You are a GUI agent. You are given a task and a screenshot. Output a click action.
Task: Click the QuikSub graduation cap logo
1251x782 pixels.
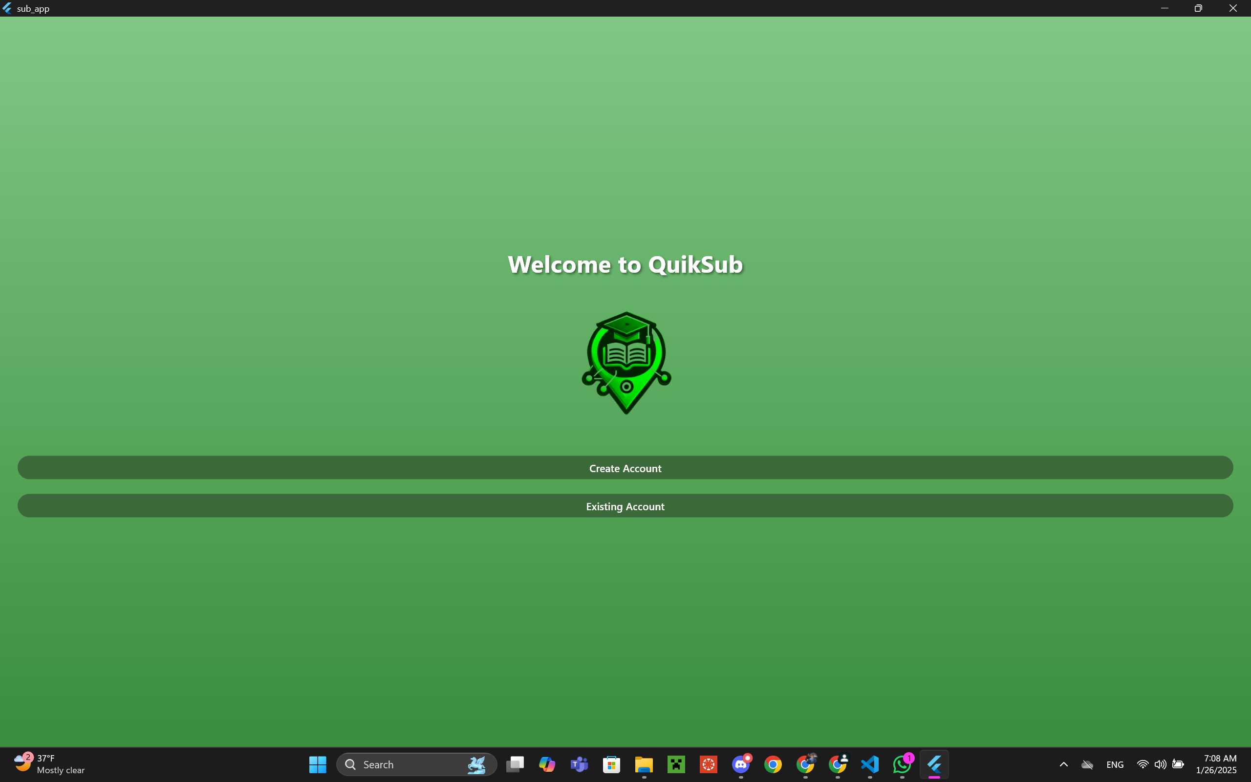(x=626, y=363)
